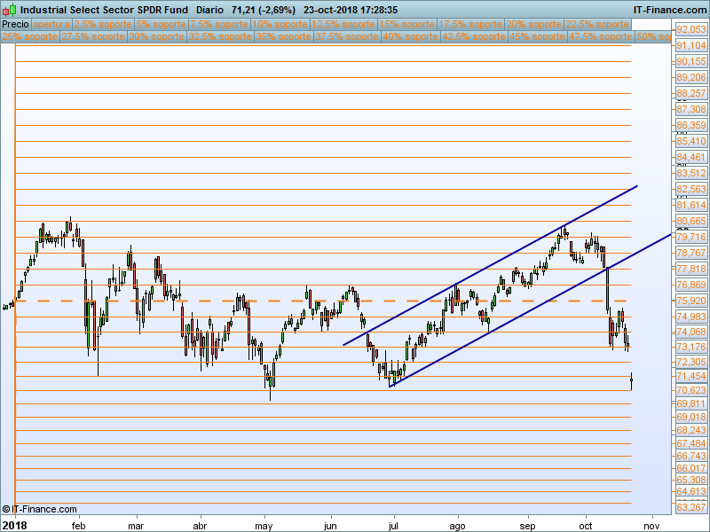Click the 22.5% soporte label
The image size is (710, 532).
coord(597,24)
